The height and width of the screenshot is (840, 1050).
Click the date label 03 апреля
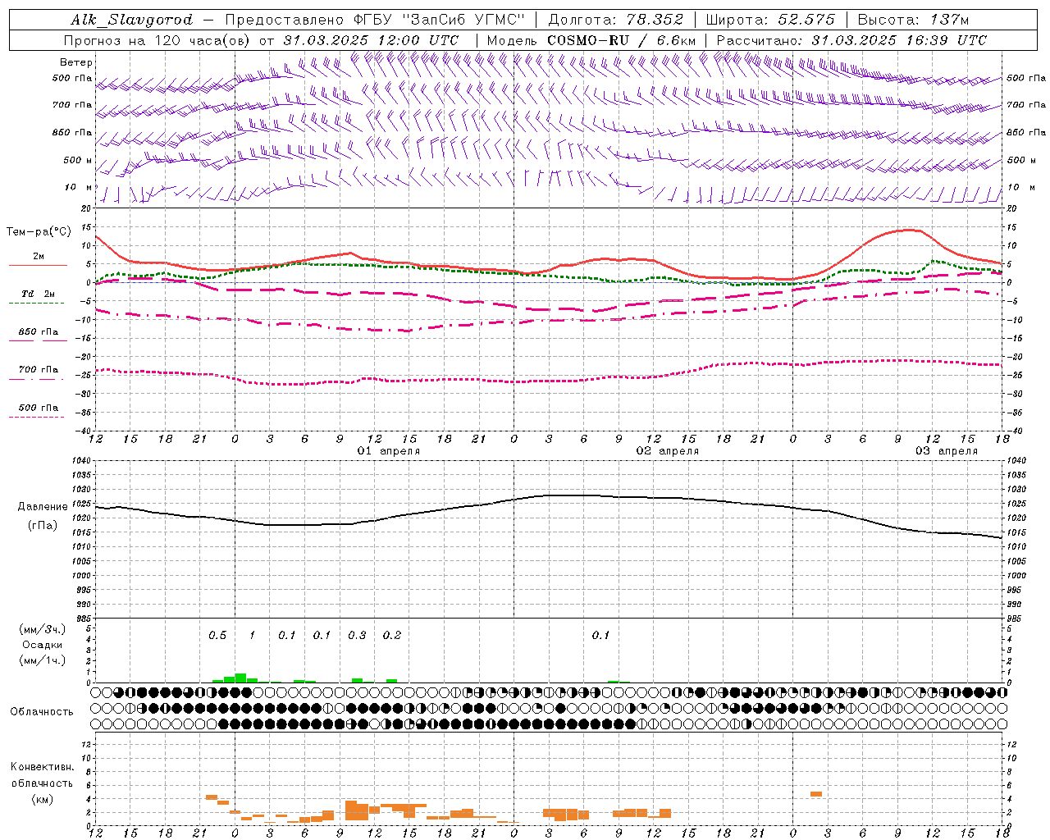coord(947,451)
